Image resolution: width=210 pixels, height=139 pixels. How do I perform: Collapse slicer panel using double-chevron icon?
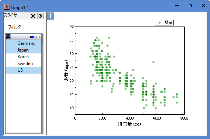40,16
